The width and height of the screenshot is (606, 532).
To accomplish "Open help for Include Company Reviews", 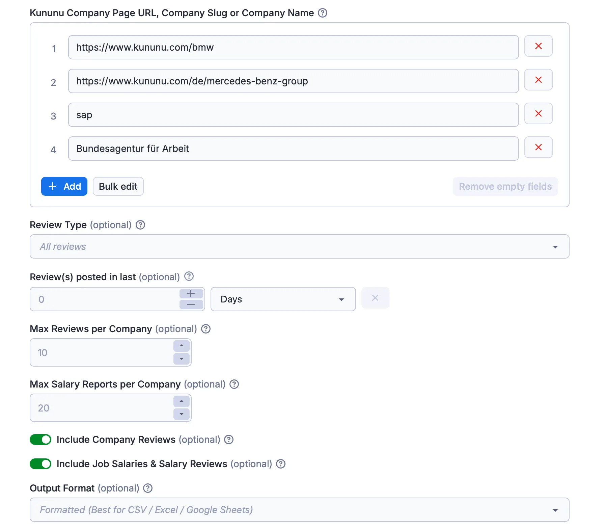I will [x=229, y=440].
